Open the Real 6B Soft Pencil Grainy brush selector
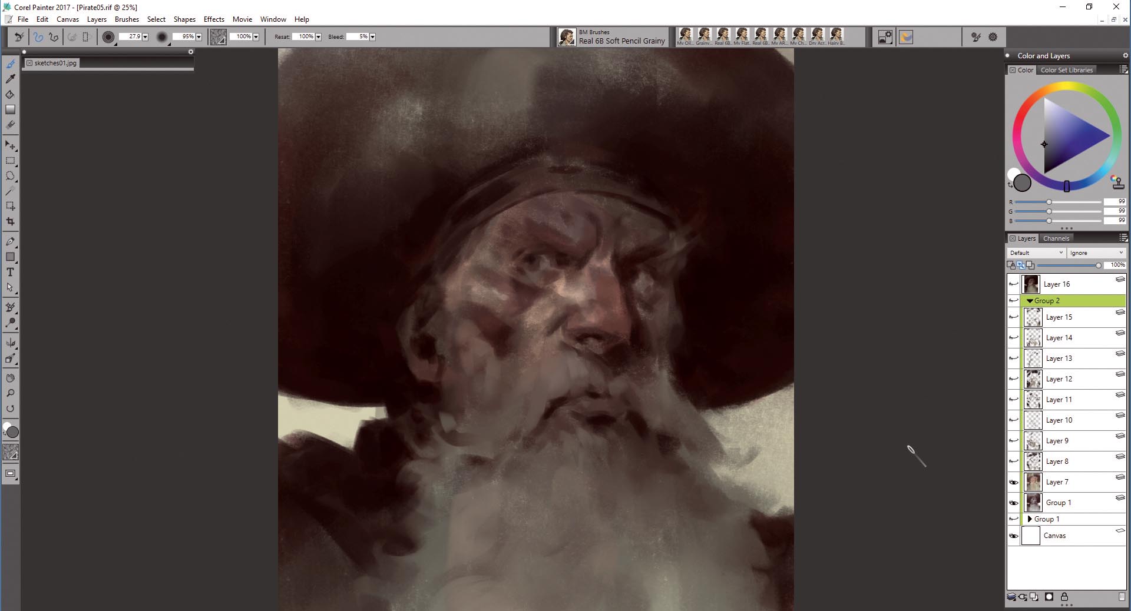This screenshot has height=611, width=1131. [613, 37]
